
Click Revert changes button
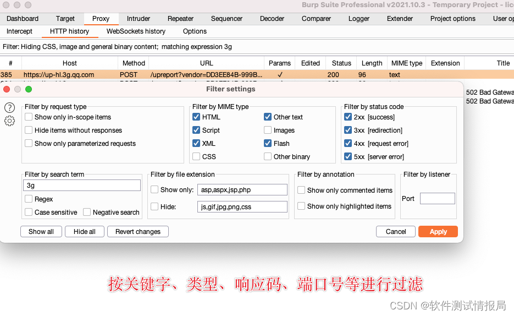pyautogui.click(x=138, y=231)
